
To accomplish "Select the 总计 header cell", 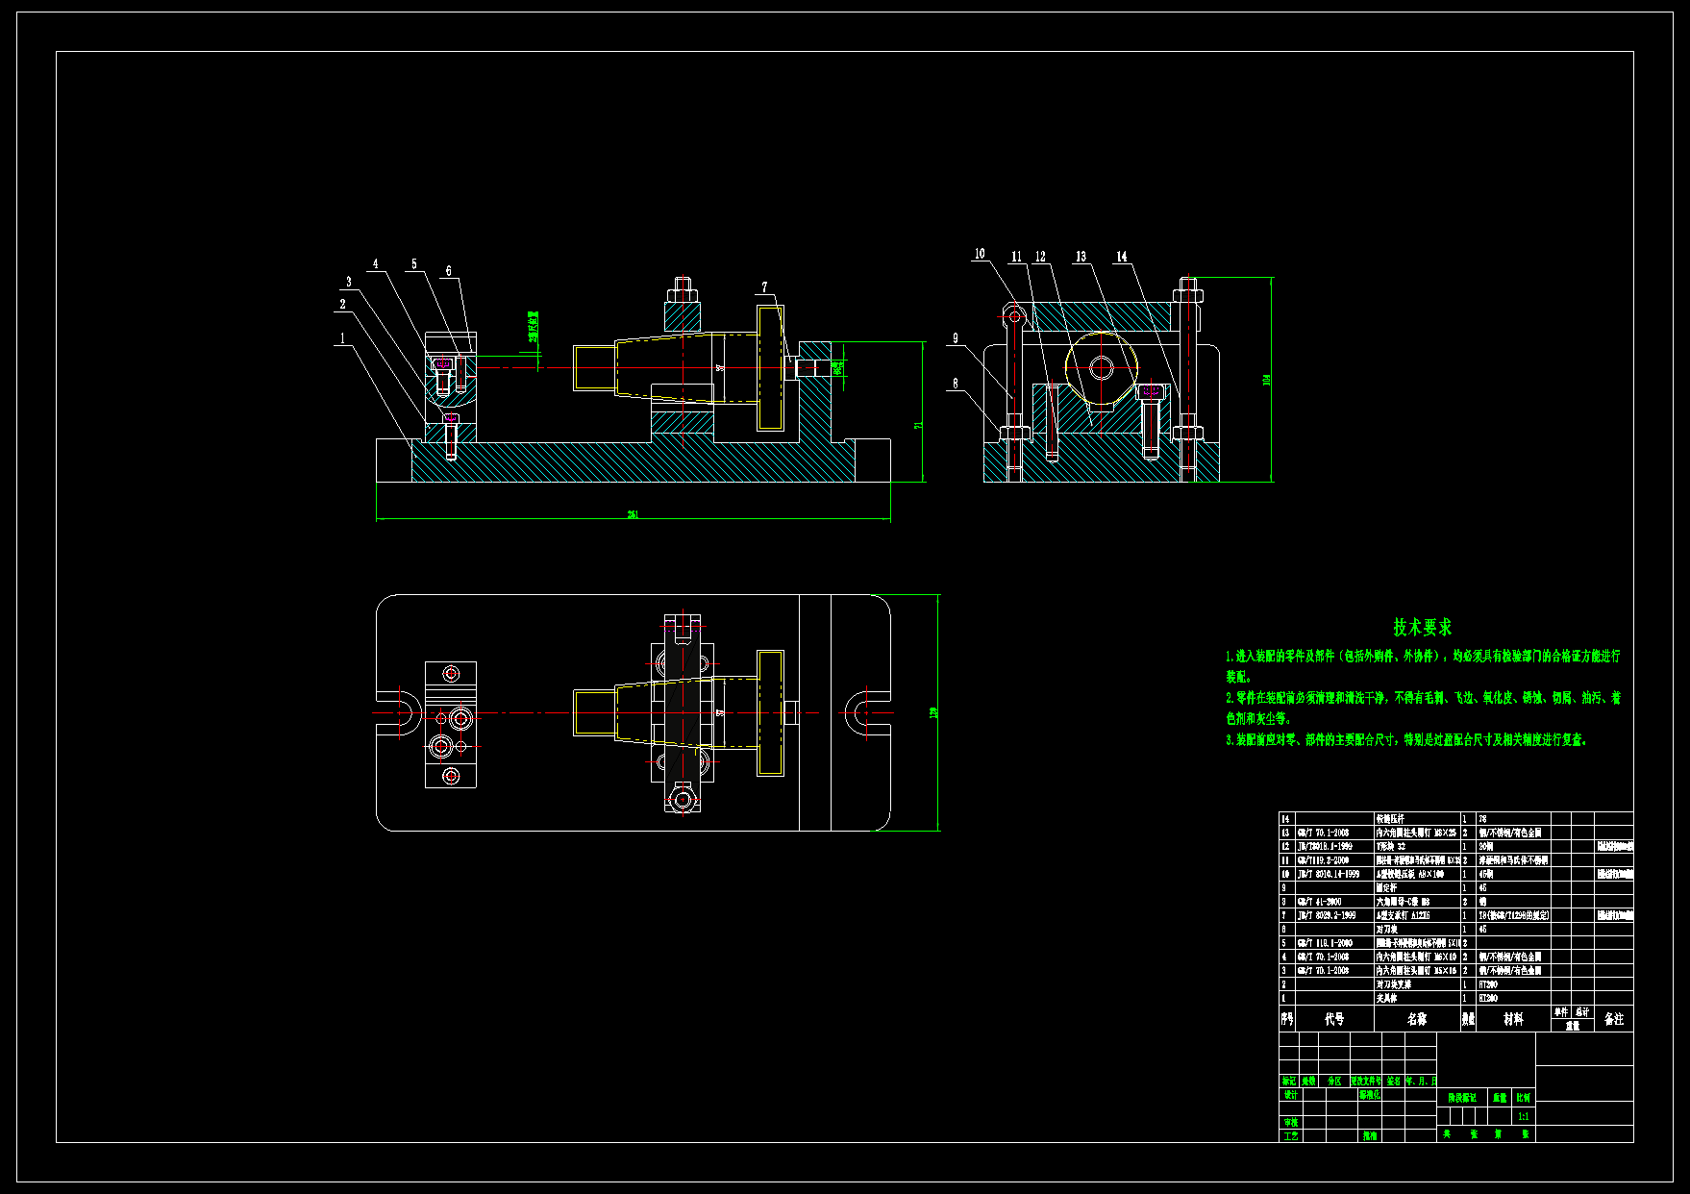I will (1582, 1012).
